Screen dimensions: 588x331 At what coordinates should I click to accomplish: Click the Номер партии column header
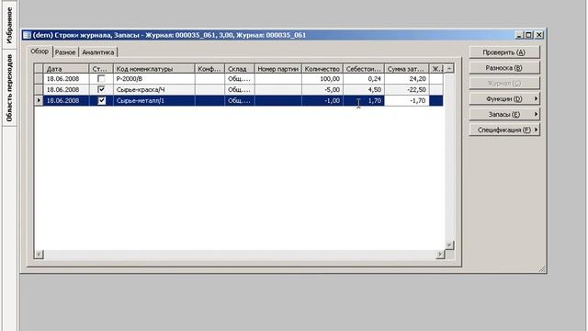click(277, 69)
